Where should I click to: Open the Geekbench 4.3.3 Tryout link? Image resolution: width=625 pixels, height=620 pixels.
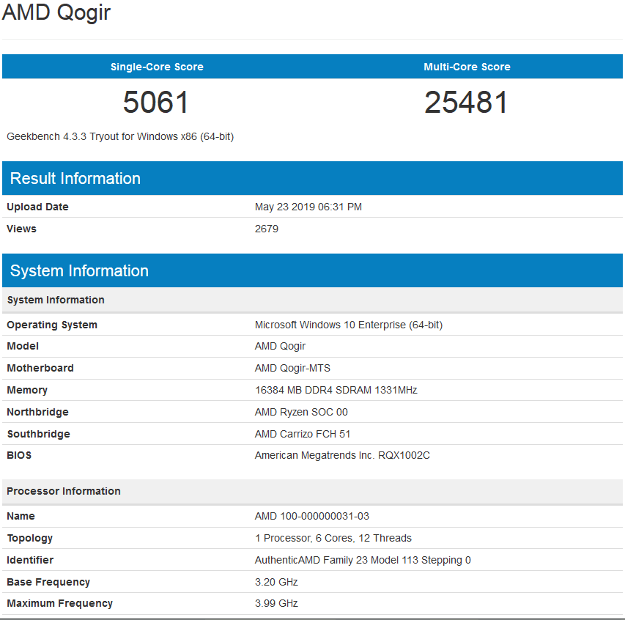119,136
